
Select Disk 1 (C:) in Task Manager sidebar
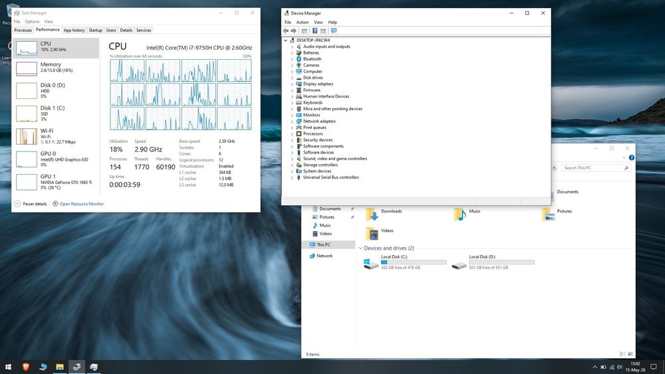[x=56, y=113]
